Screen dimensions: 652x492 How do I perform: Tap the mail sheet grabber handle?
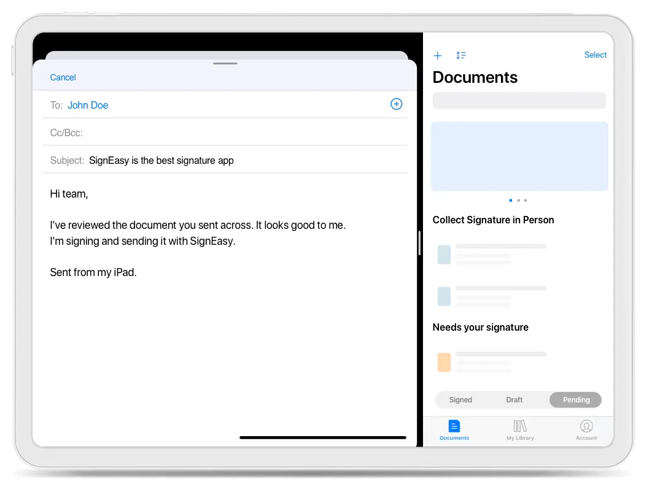(225, 64)
